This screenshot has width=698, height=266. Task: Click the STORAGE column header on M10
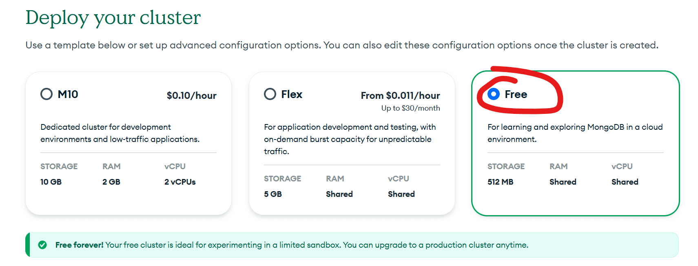point(59,166)
